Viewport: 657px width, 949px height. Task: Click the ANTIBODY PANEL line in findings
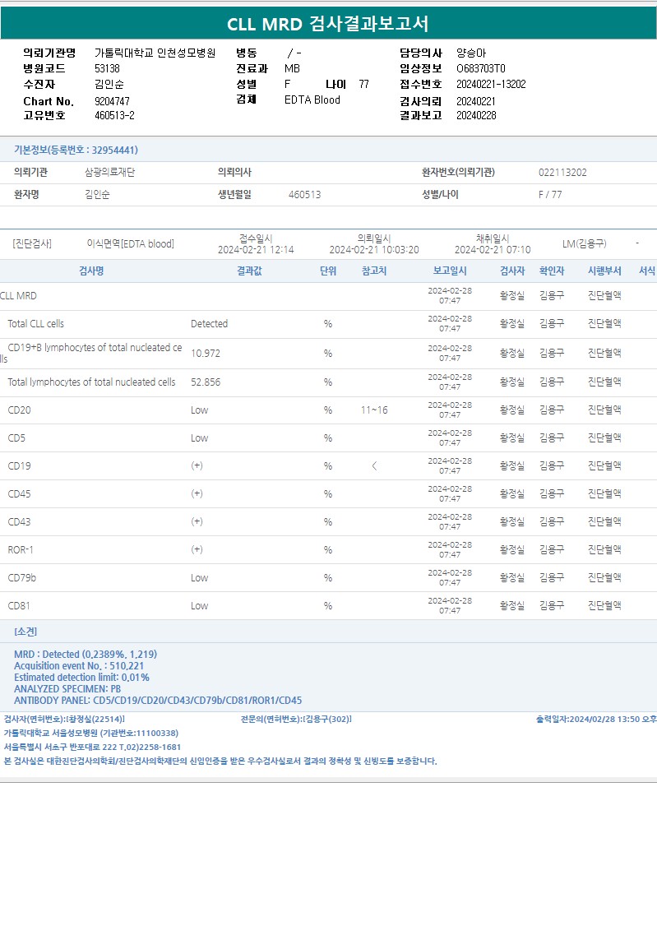tap(158, 701)
